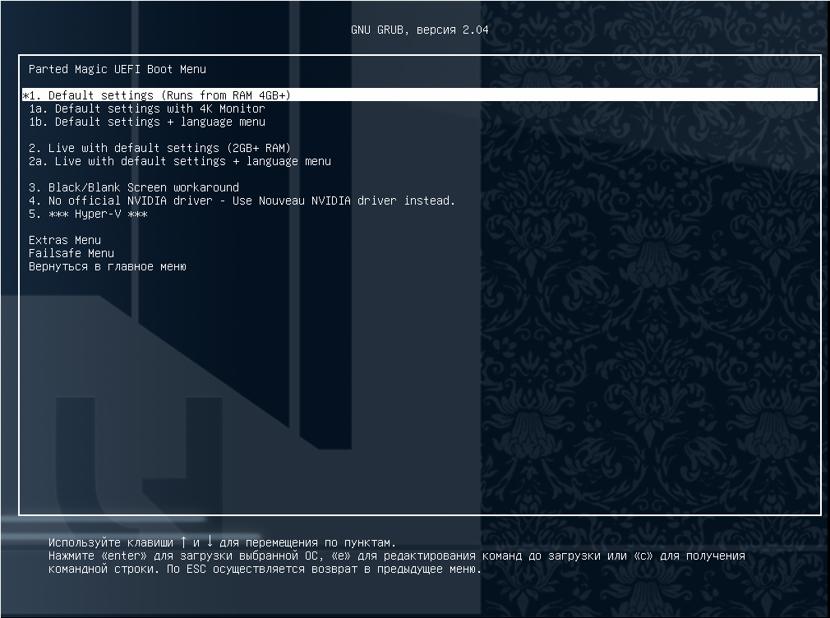The height and width of the screenshot is (618, 830).
Task: Open the Failsafe Menu
Action: pos(71,253)
